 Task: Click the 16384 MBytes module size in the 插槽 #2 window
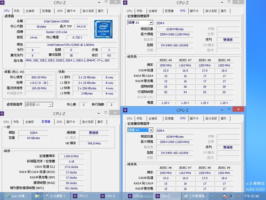pyautogui.click(x=175, y=29)
